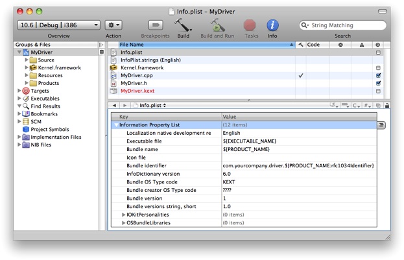The width and height of the screenshot is (404, 260).
Task: Expand the IOKitPersonalities entry
Action: pos(124,214)
